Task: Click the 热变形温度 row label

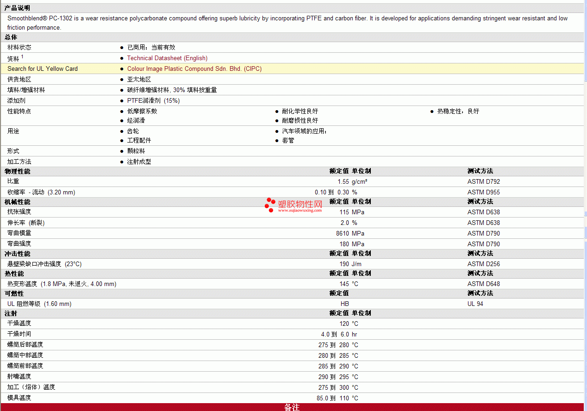Action: tap(62, 284)
